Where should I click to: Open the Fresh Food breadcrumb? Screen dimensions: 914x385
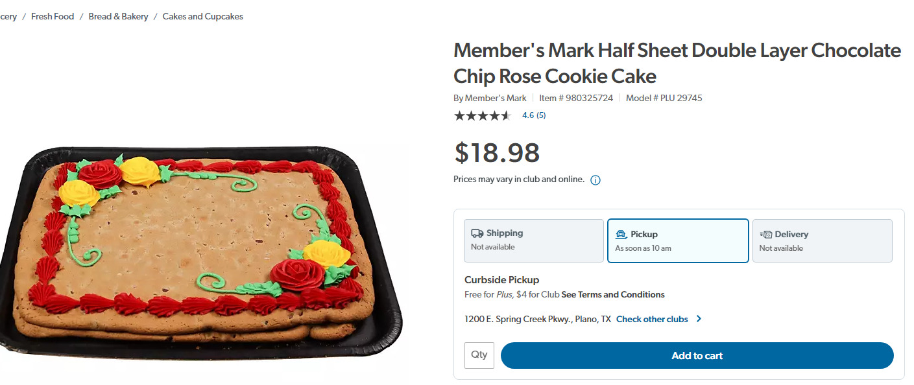point(53,16)
